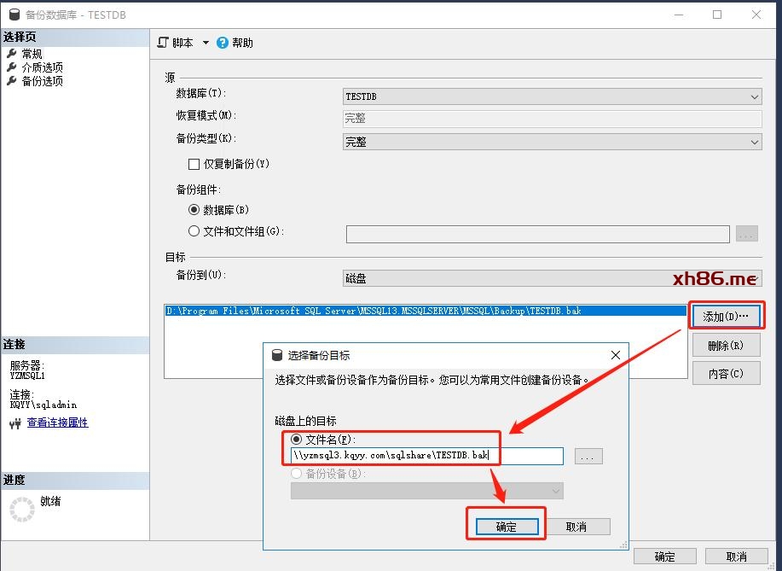
Task: Select the 常规 page wrench icon
Action: coord(11,54)
